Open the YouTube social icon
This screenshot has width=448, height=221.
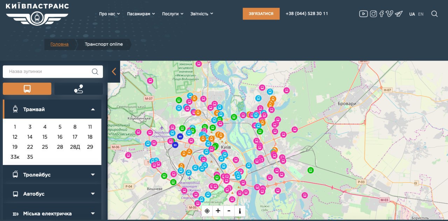coord(363,14)
